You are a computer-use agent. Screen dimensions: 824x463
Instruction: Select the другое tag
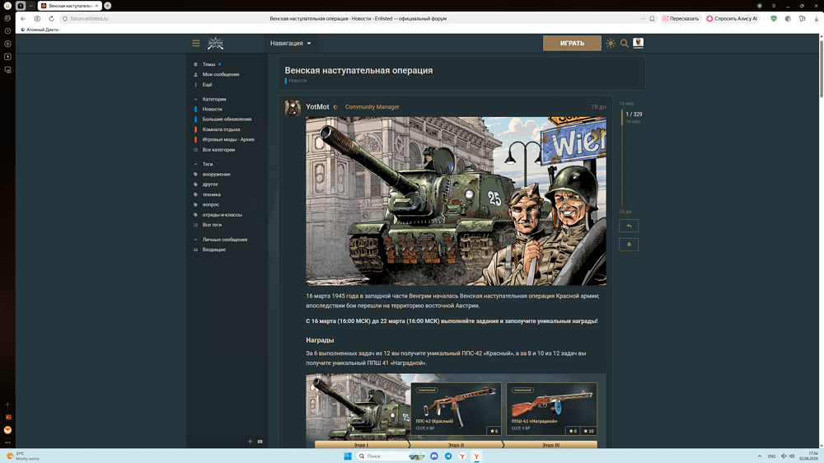(209, 185)
